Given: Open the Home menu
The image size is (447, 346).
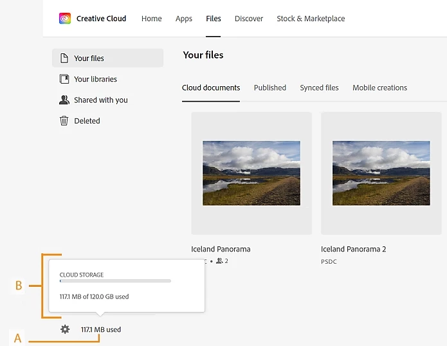Looking at the screenshot, I should click(x=152, y=19).
